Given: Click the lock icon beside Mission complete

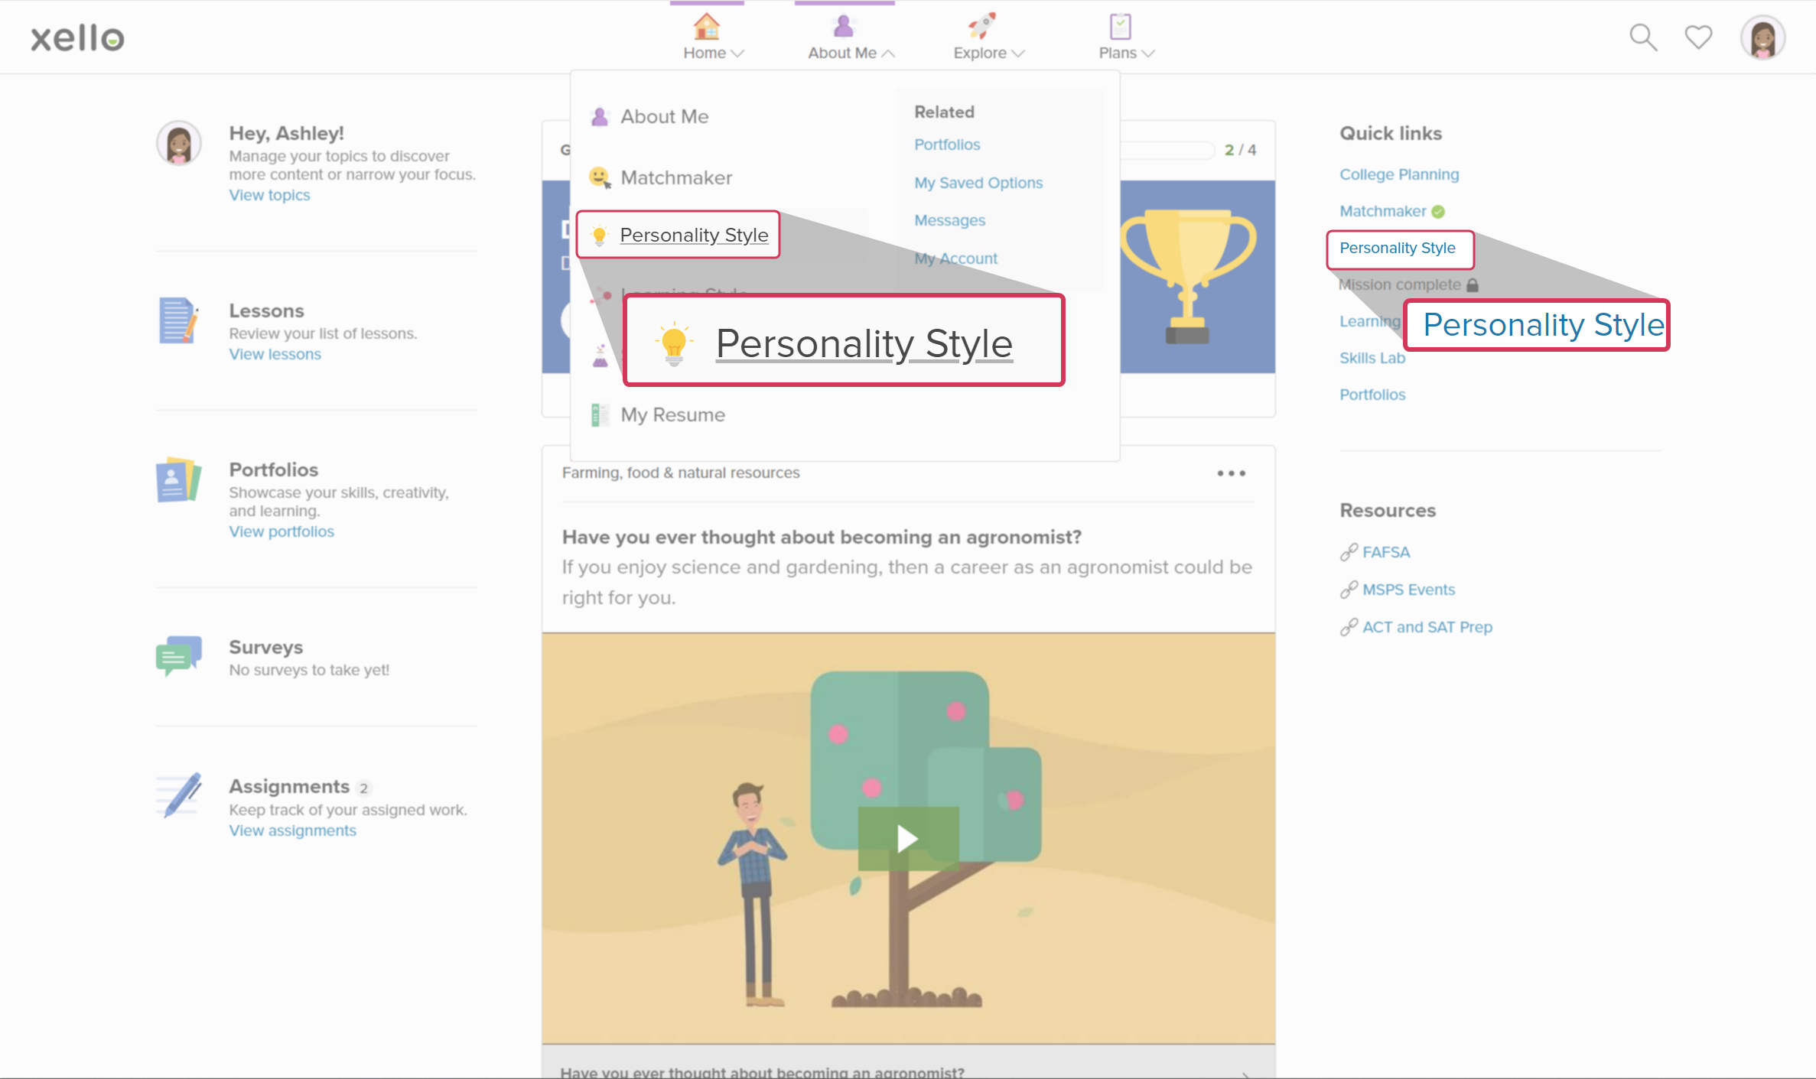Looking at the screenshot, I should [1473, 284].
